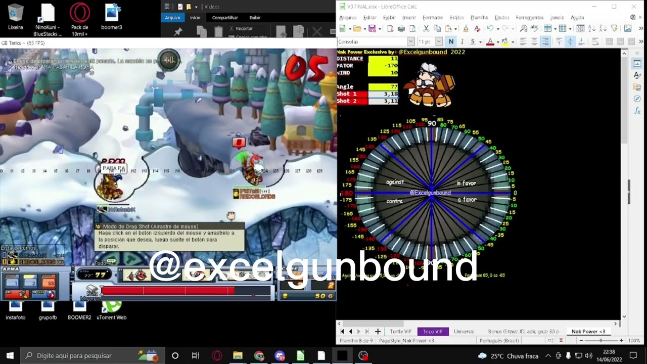
Task: Select weapon slot 2 in ARMA panel
Action: coord(30,281)
